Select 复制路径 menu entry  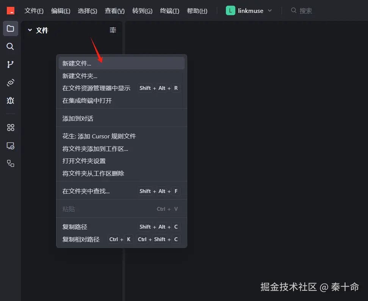(x=122, y=227)
